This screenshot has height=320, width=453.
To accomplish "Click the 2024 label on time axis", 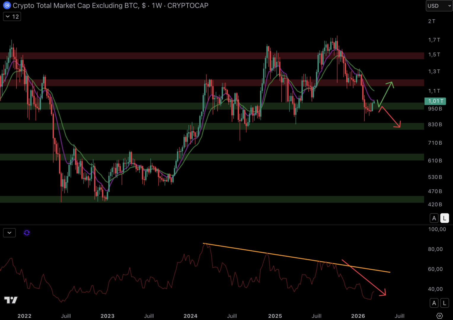I will pos(190,316).
